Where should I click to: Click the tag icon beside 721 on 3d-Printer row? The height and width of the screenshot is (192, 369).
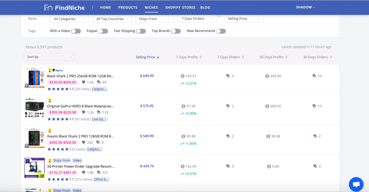coord(99,172)
